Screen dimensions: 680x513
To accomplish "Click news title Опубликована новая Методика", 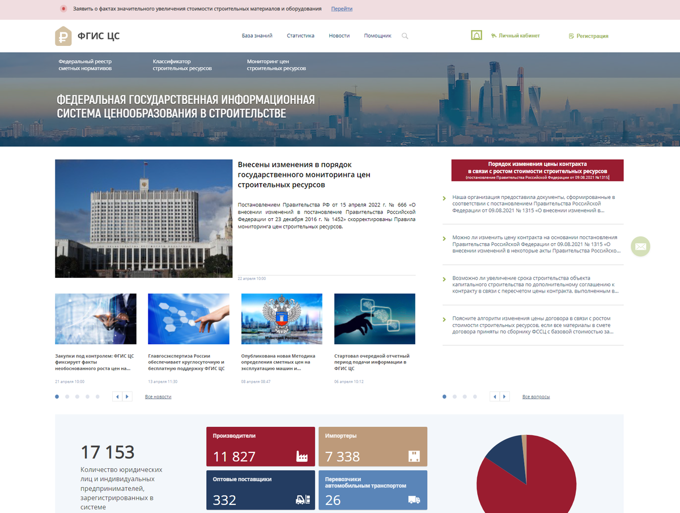I will pos(278,362).
